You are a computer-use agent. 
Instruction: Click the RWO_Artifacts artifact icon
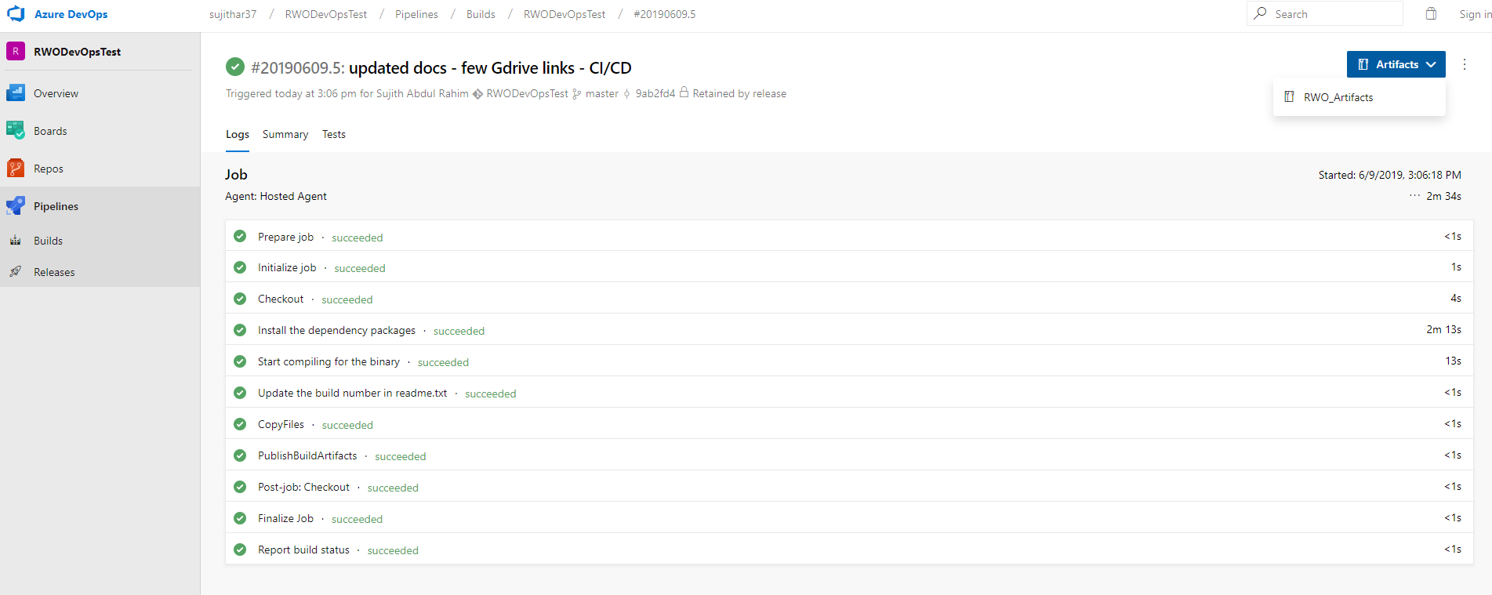pyautogui.click(x=1289, y=97)
